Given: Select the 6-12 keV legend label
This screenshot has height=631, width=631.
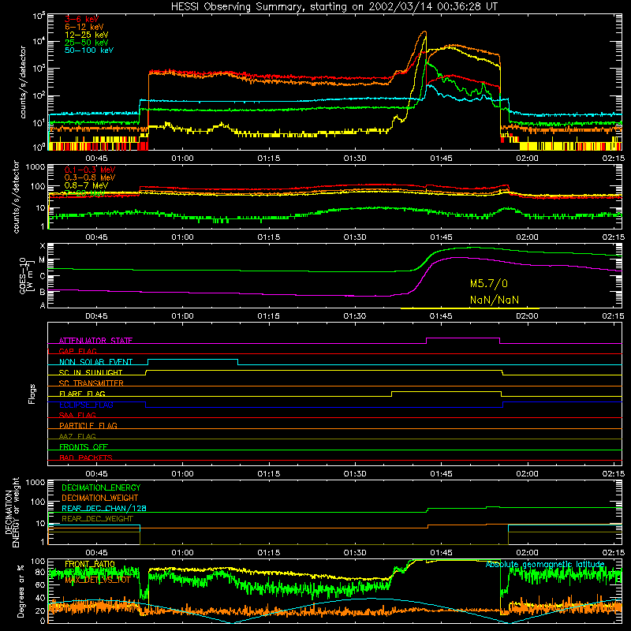Looking at the screenshot, I should tap(84, 27).
